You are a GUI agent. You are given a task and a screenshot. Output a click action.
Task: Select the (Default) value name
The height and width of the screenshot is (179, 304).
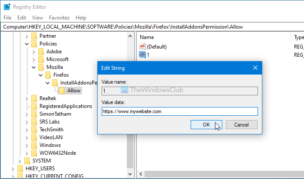157,47
